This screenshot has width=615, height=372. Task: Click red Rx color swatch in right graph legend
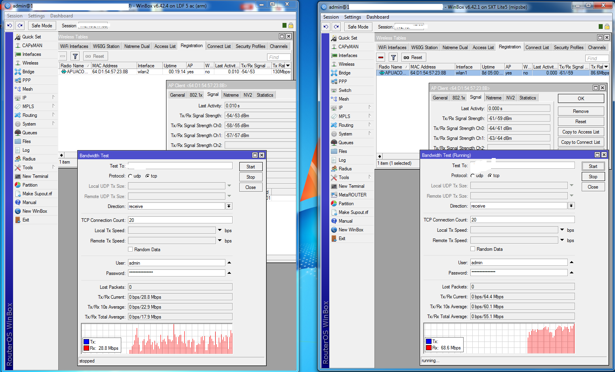428,348
